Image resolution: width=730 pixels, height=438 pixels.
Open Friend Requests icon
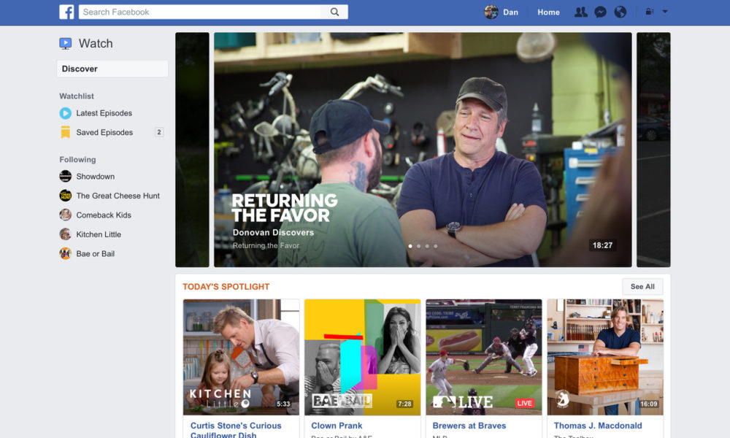pyautogui.click(x=581, y=12)
